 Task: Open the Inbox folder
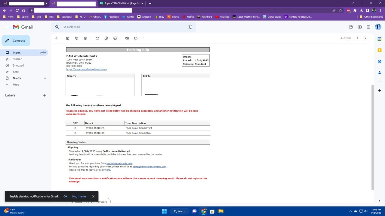24,52
